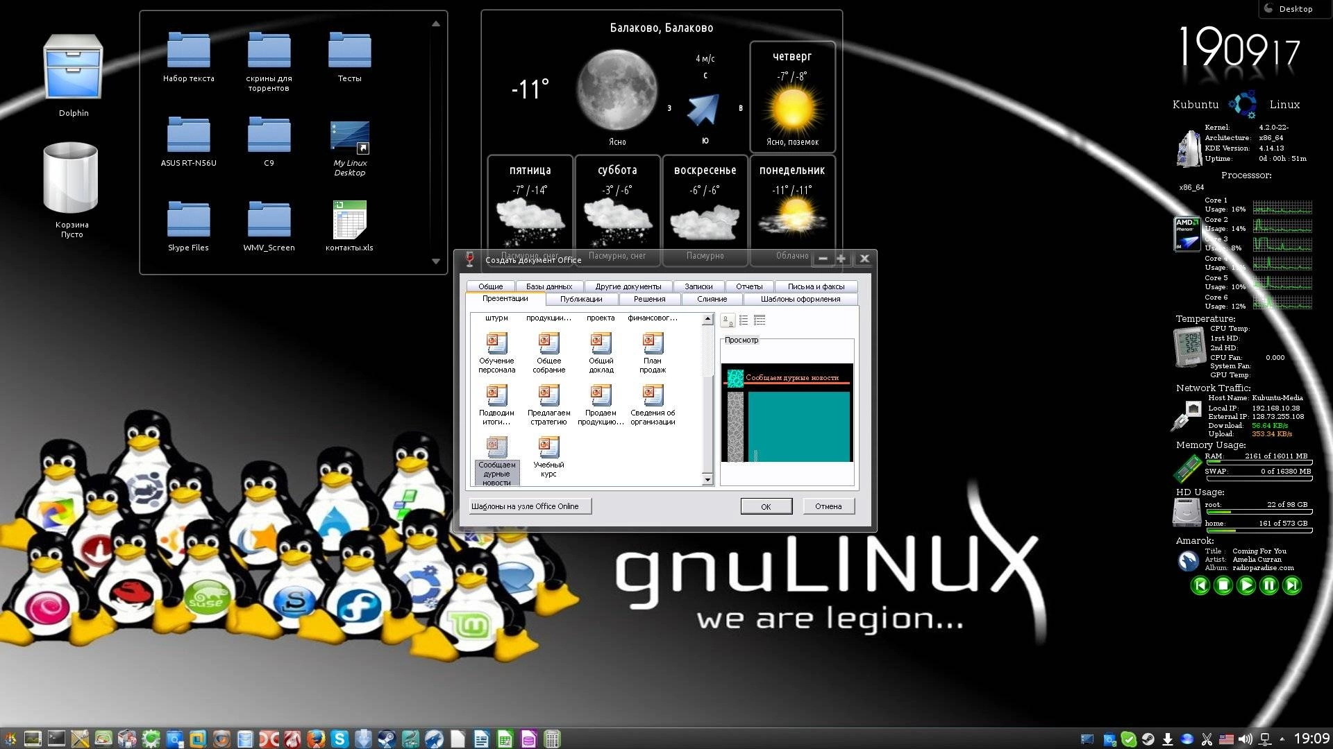
Task: Open the "Слияние" tab
Action: tap(712, 299)
